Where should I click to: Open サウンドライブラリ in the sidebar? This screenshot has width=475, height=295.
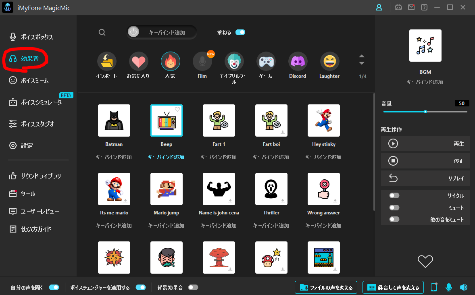click(35, 176)
